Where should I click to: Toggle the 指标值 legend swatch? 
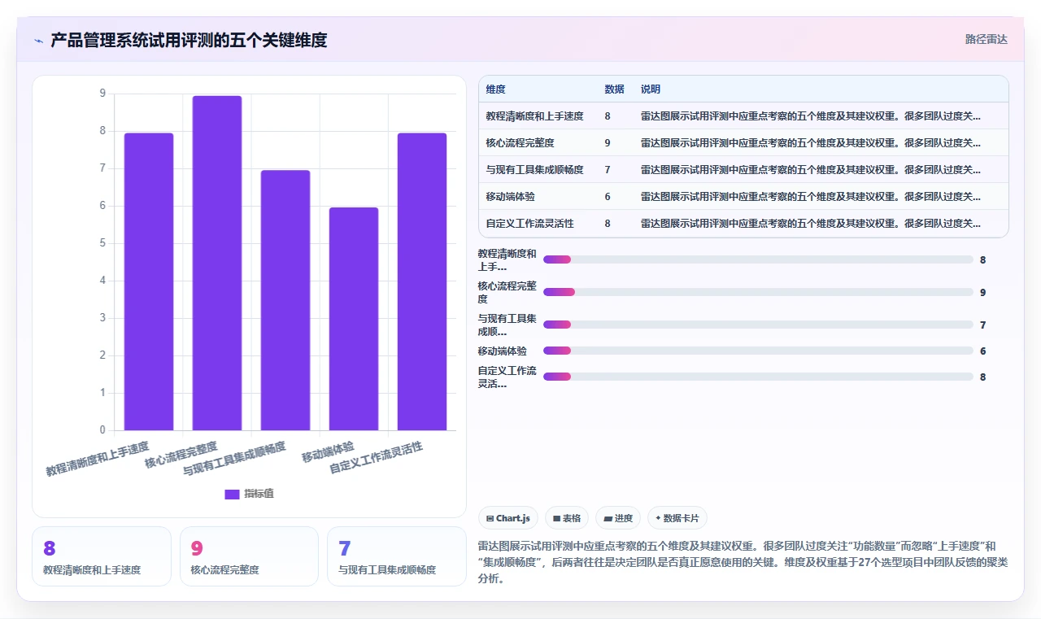click(x=232, y=494)
